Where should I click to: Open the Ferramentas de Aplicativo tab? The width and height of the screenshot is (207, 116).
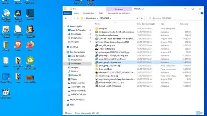click(x=119, y=13)
